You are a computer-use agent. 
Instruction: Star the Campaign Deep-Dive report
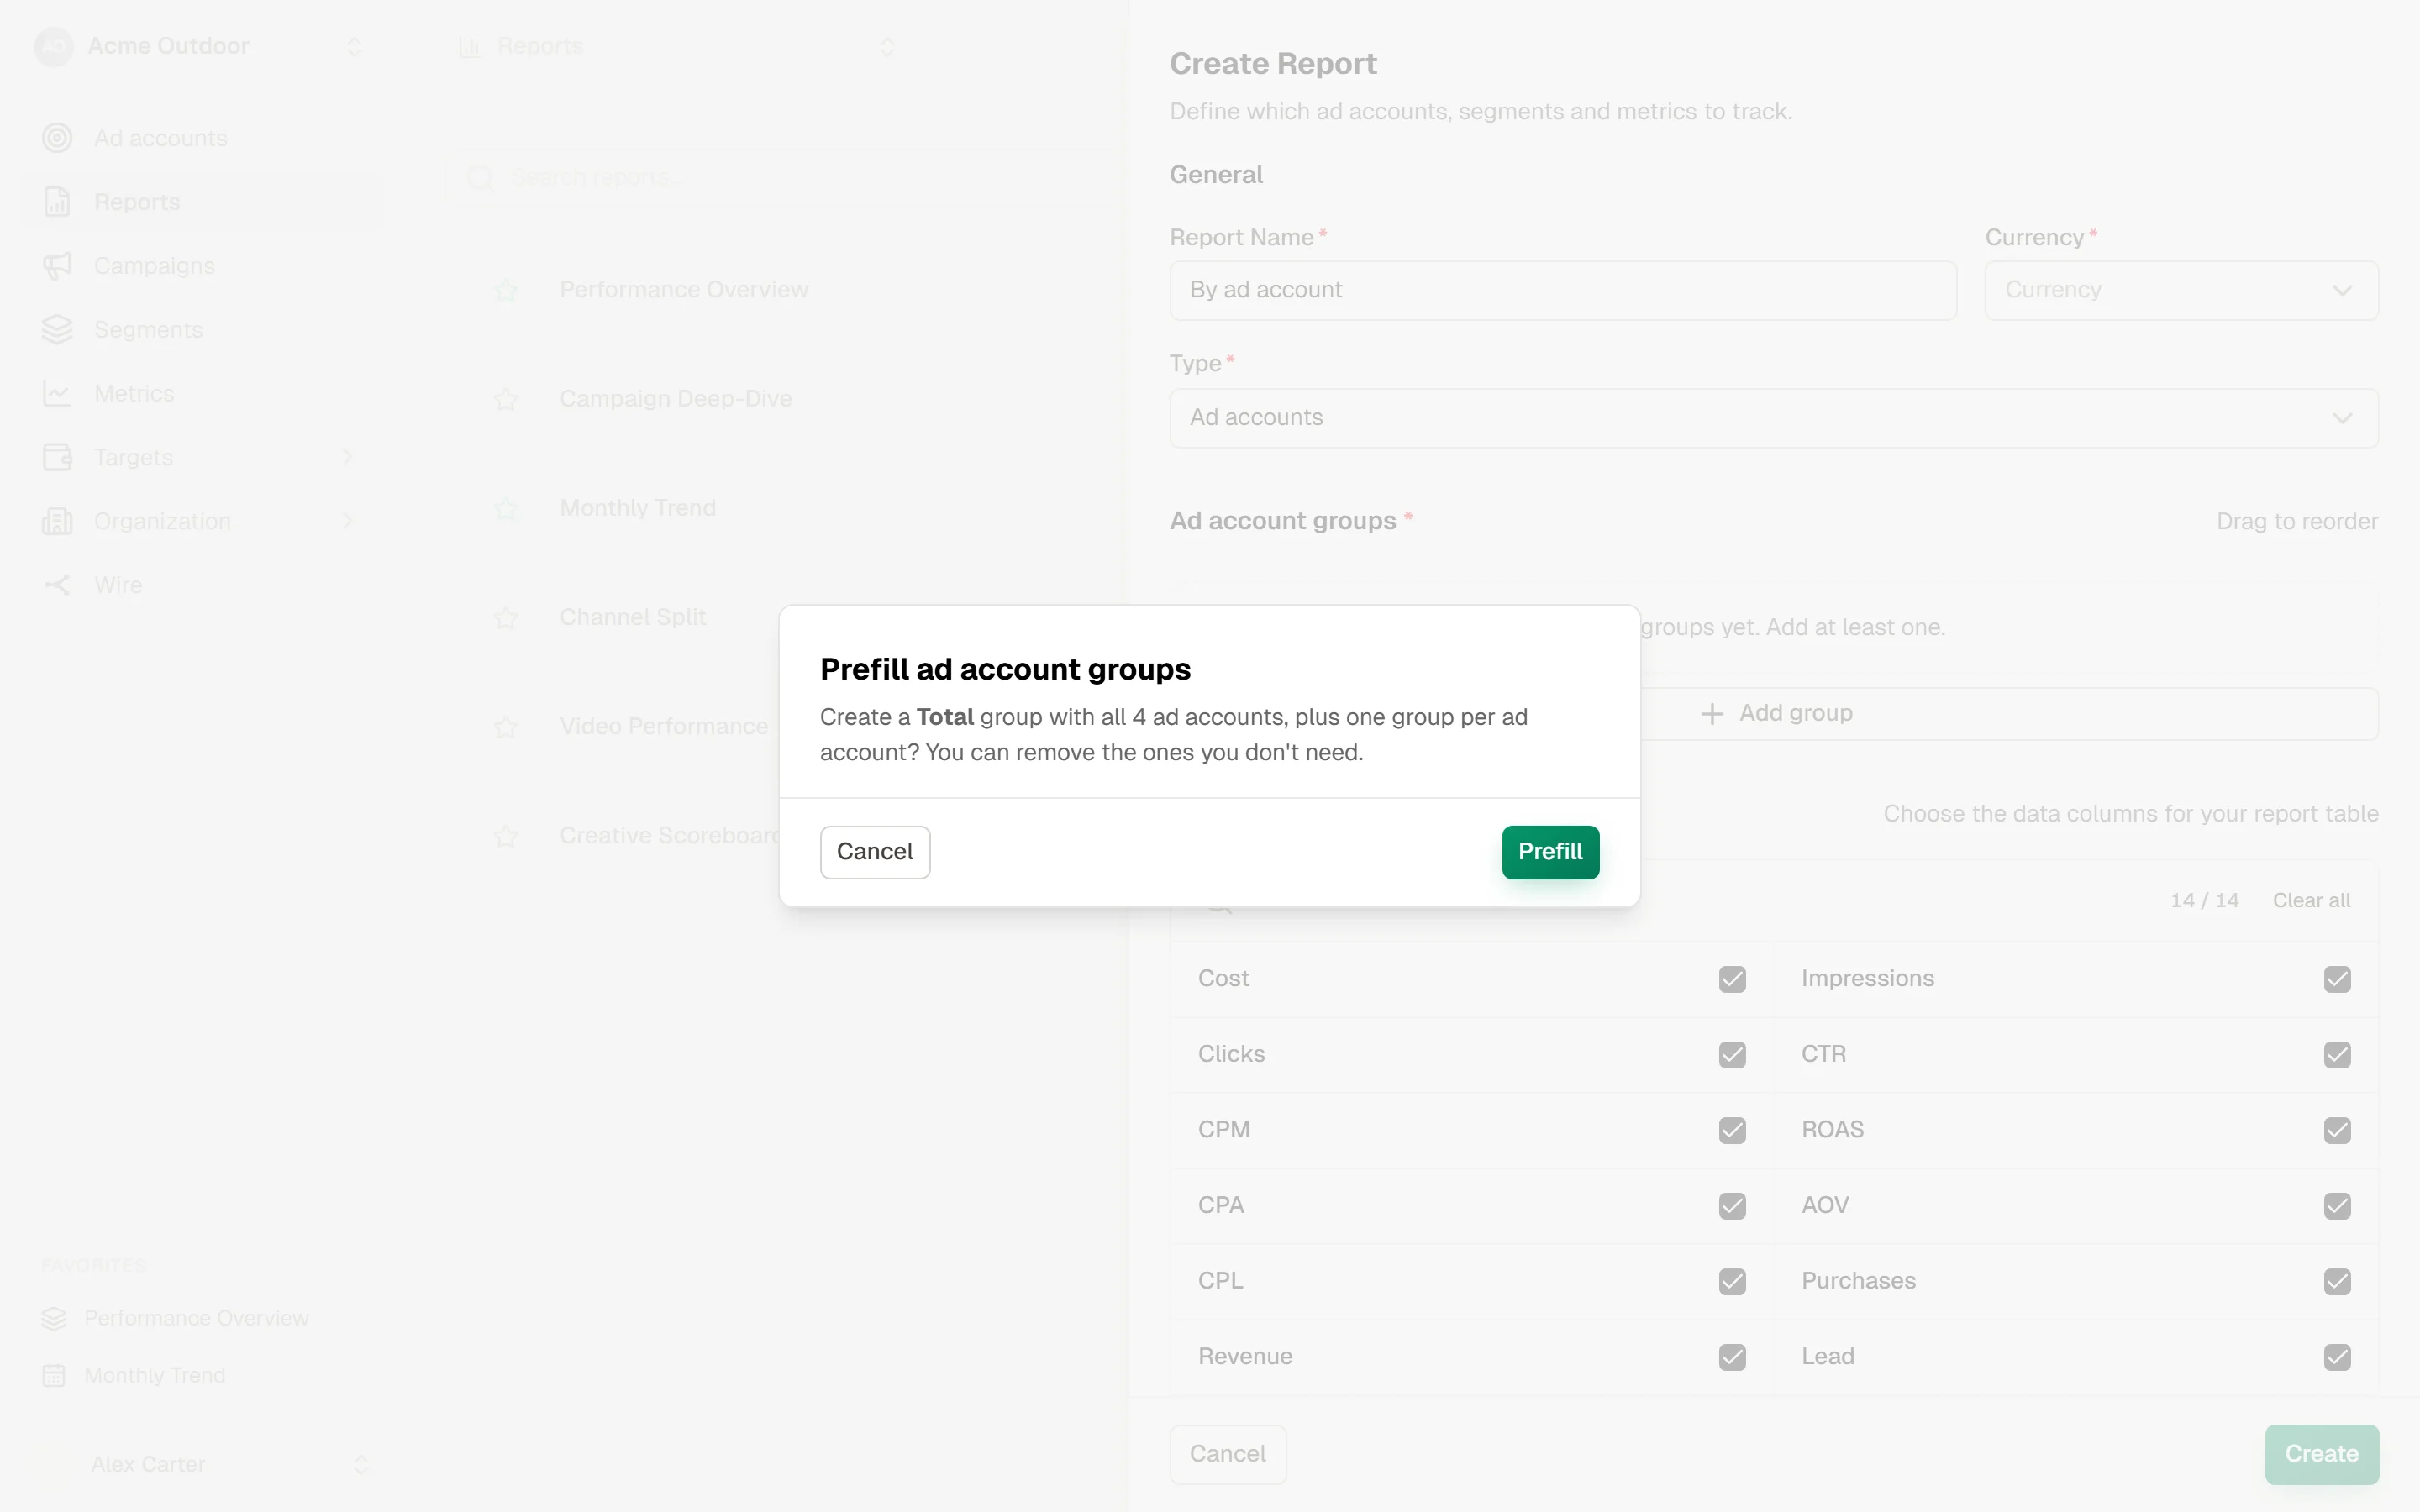(506, 399)
